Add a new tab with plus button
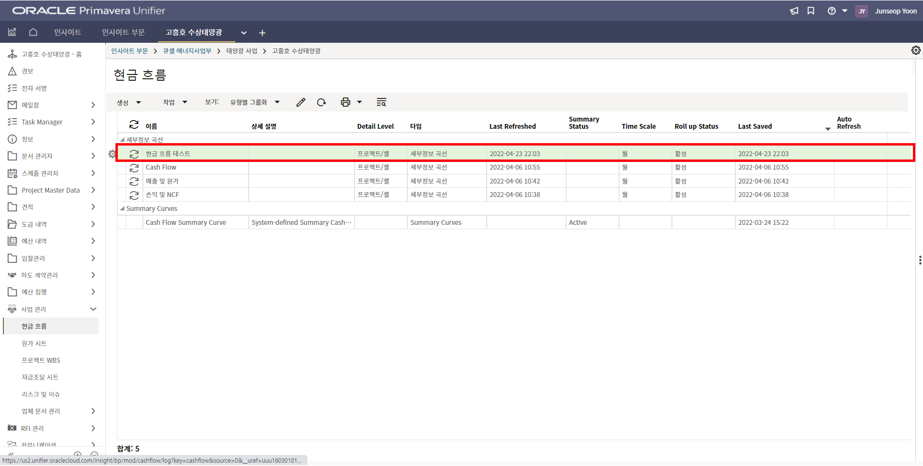The width and height of the screenshot is (923, 466). coord(262,33)
